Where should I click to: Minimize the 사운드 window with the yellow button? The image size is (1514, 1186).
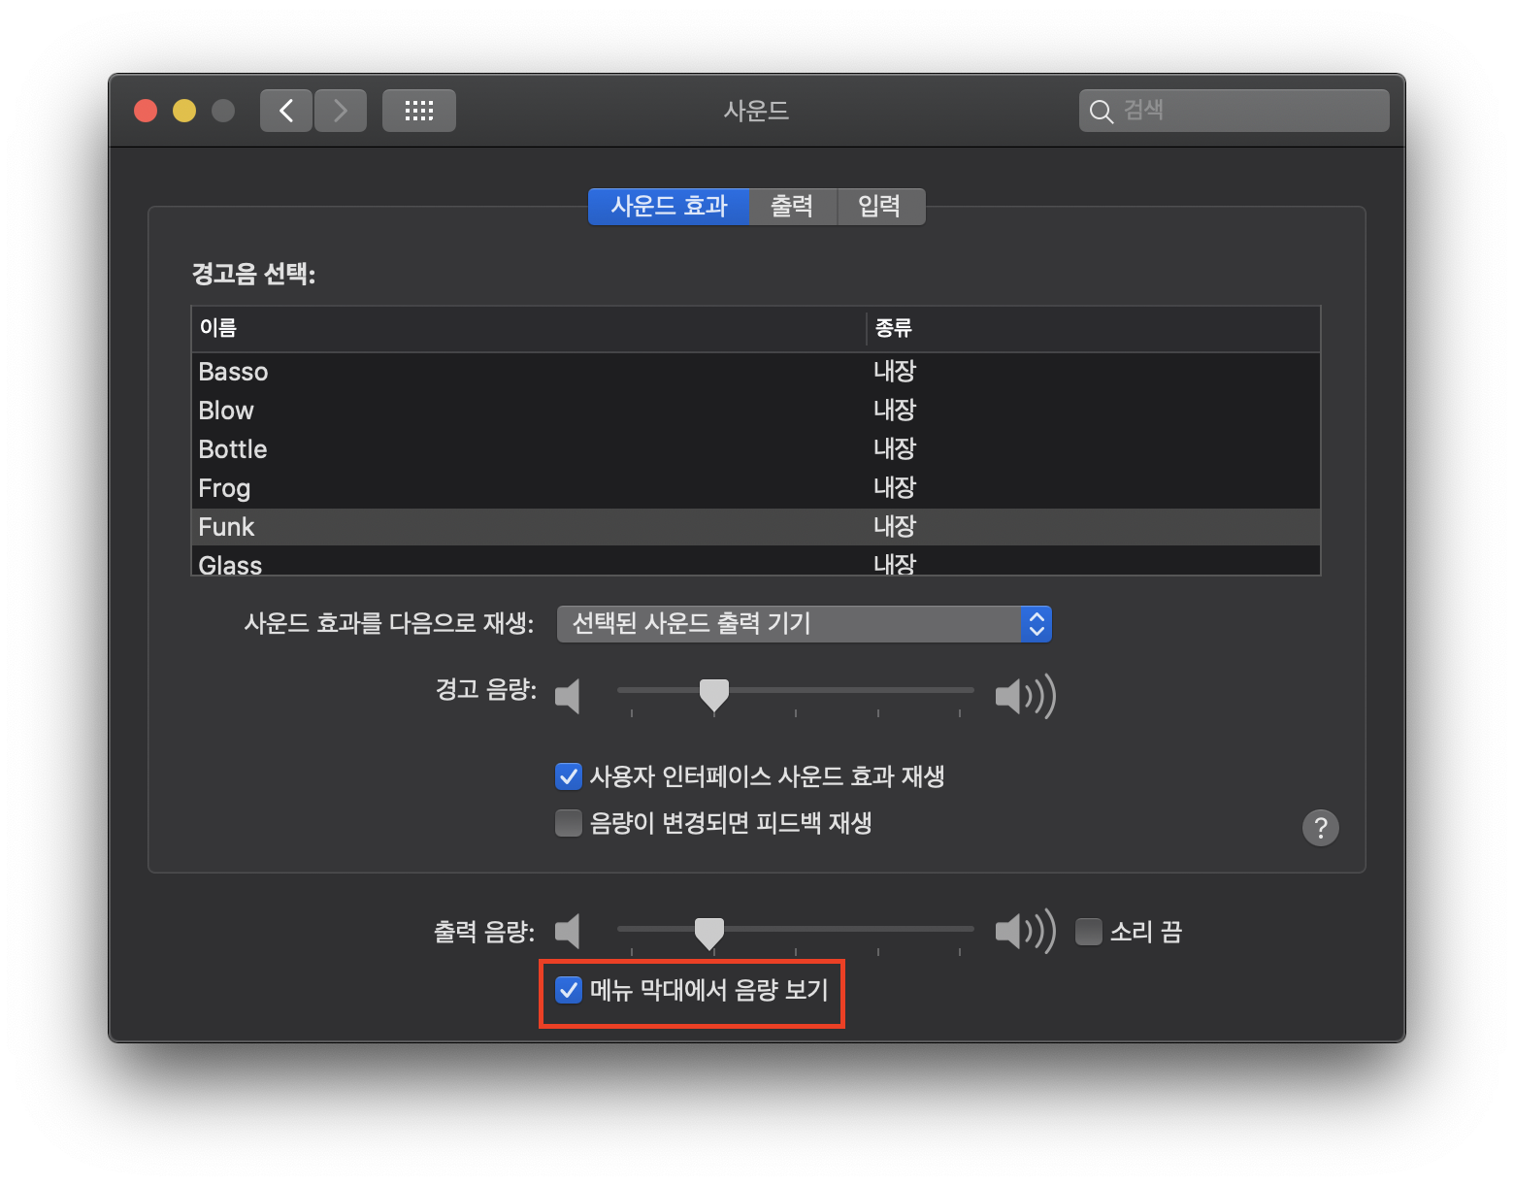[184, 111]
